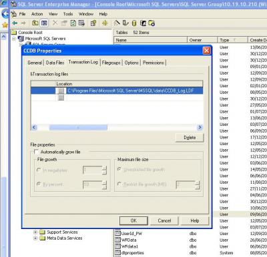Image resolution: width=267 pixels, height=257 pixels.
Task: Click the dtproperties table icon
Action: pyautogui.click(x=117, y=253)
